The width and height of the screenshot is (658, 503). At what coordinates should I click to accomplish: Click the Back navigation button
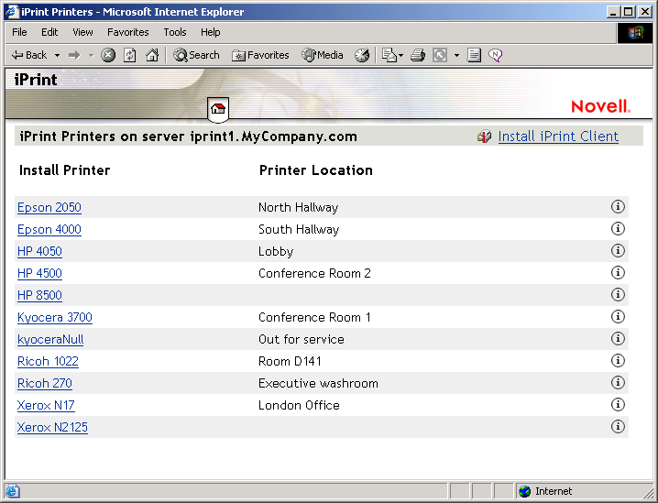tap(29, 55)
